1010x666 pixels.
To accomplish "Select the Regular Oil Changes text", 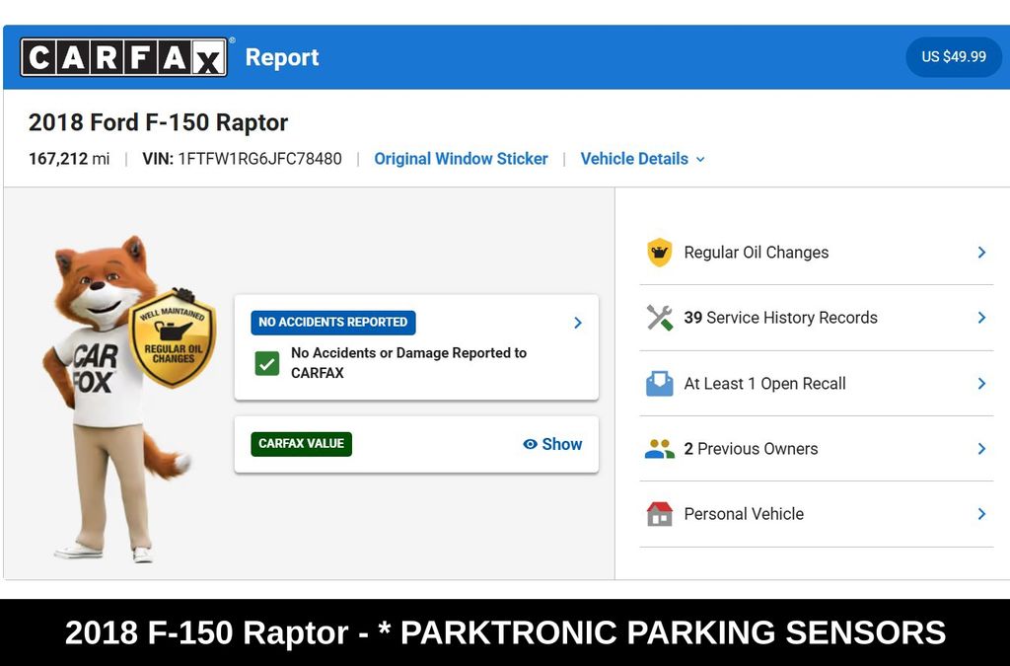I will (x=757, y=253).
